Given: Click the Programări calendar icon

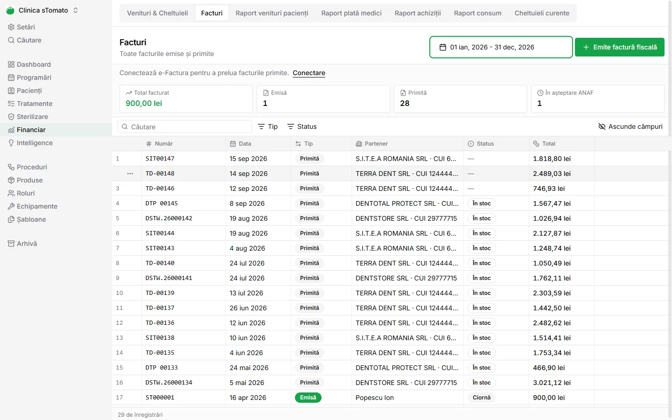Looking at the screenshot, I should (x=11, y=77).
